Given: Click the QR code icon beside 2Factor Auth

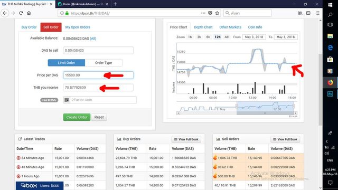Looking at the screenshot, I should 67,100.
